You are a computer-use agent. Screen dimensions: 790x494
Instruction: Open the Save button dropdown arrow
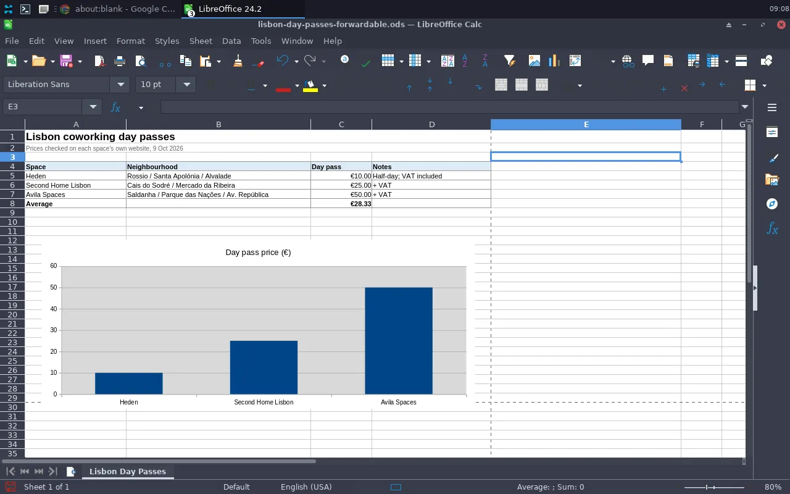pyautogui.click(x=80, y=61)
